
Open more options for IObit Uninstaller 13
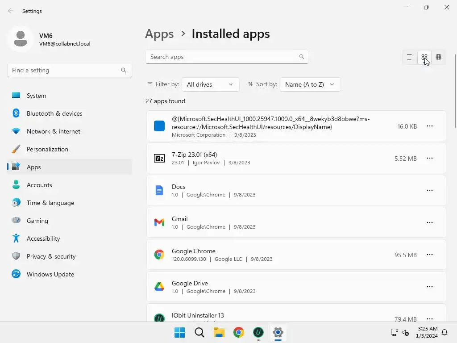coord(430,318)
